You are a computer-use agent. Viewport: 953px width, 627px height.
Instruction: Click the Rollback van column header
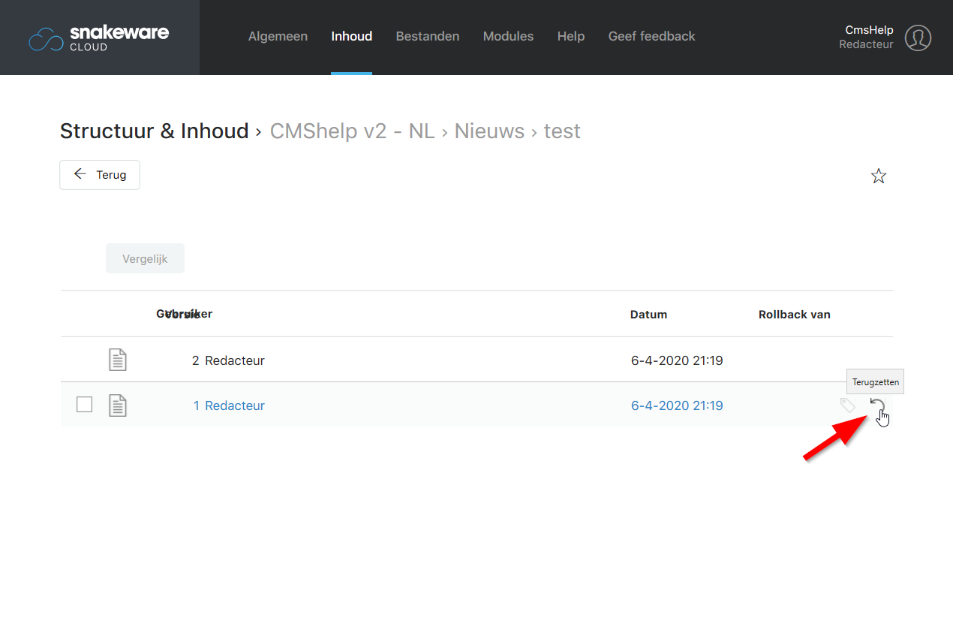794,315
